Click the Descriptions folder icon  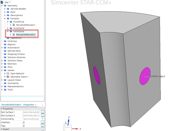[x=8, y=15]
